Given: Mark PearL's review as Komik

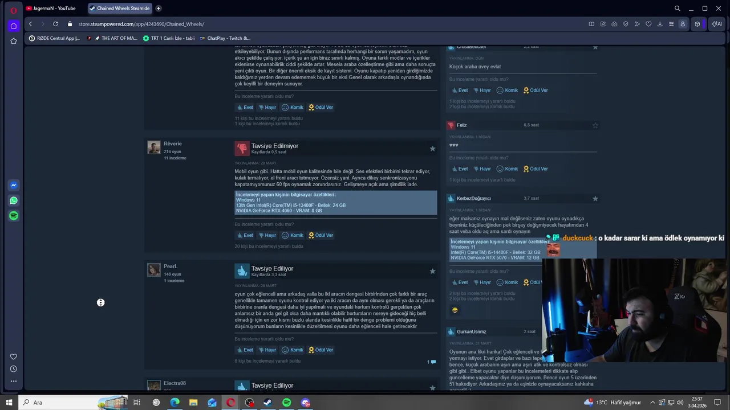Looking at the screenshot, I should pos(293,350).
